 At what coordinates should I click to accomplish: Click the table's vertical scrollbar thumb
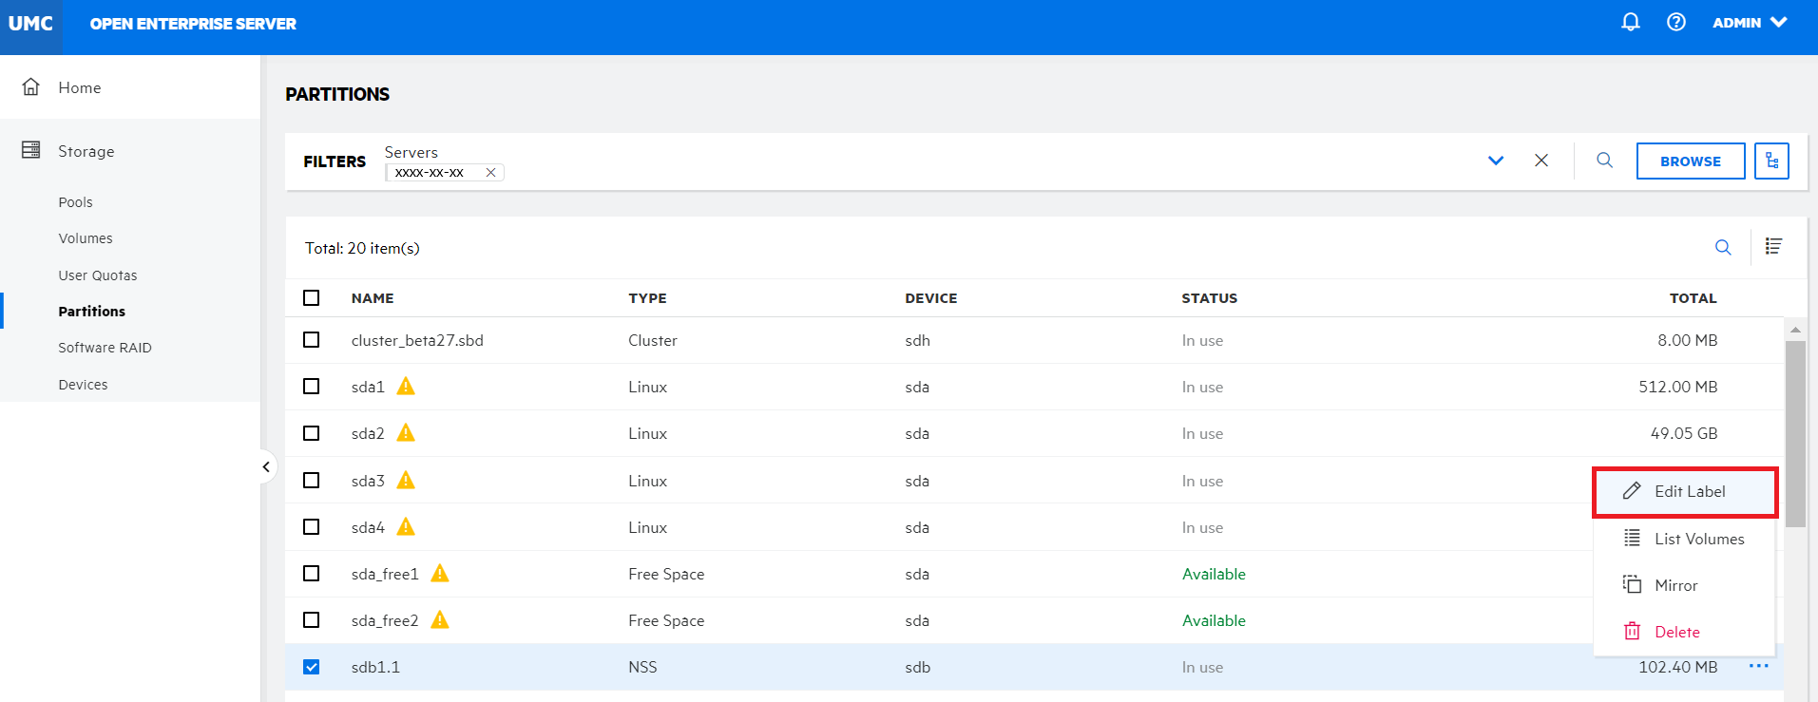1794,432
